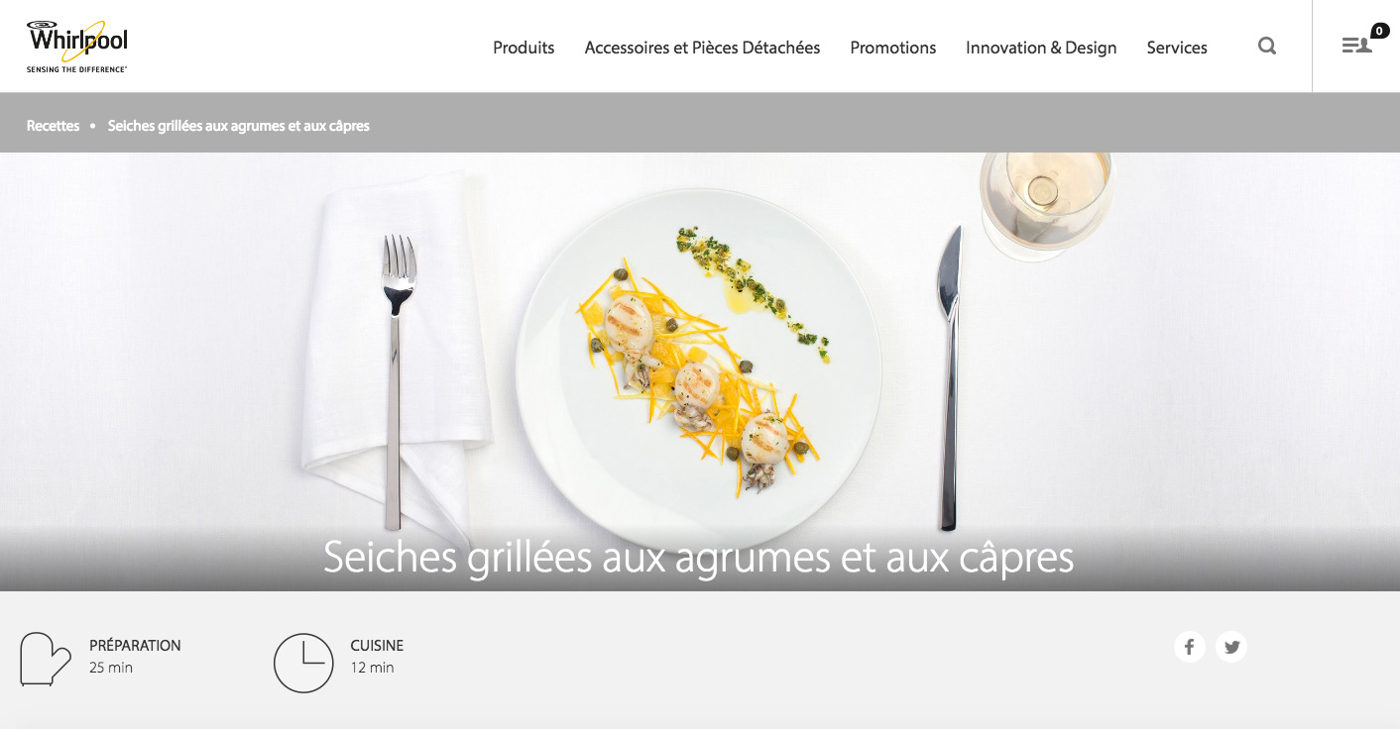Open the search magnifier icon
The image size is (1400, 729).
click(1267, 46)
